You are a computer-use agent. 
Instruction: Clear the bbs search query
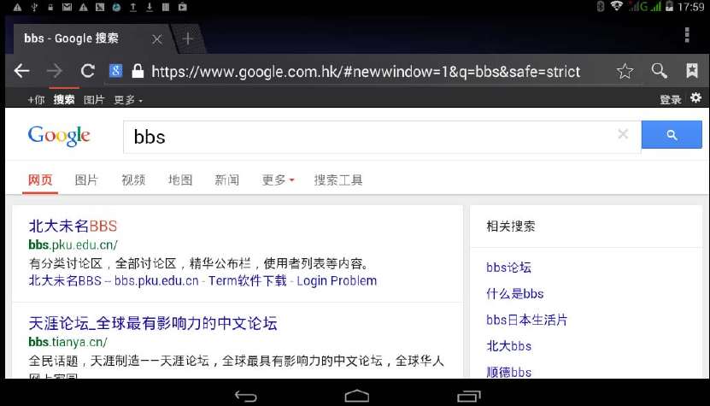click(623, 134)
